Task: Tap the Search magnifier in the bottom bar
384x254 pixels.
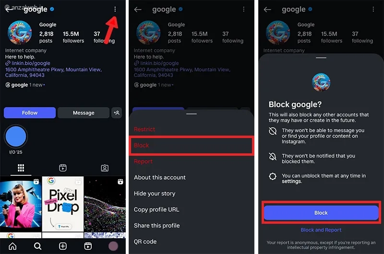Action: (x=38, y=246)
